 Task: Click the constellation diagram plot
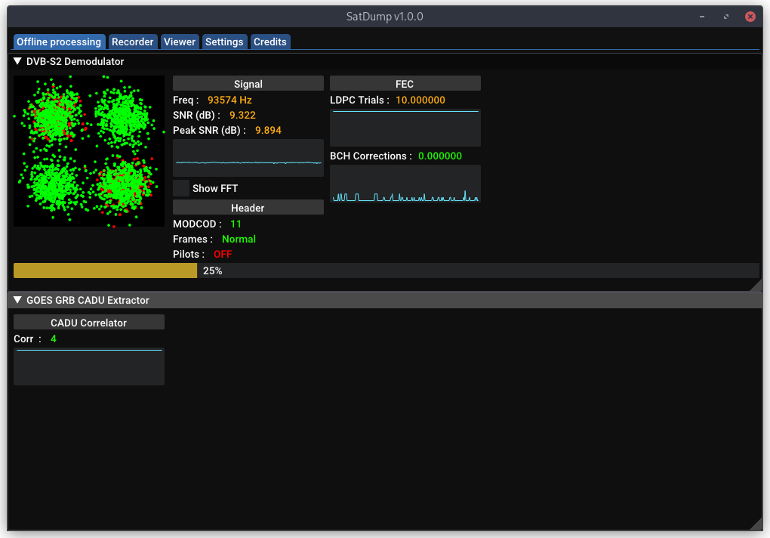(89, 151)
